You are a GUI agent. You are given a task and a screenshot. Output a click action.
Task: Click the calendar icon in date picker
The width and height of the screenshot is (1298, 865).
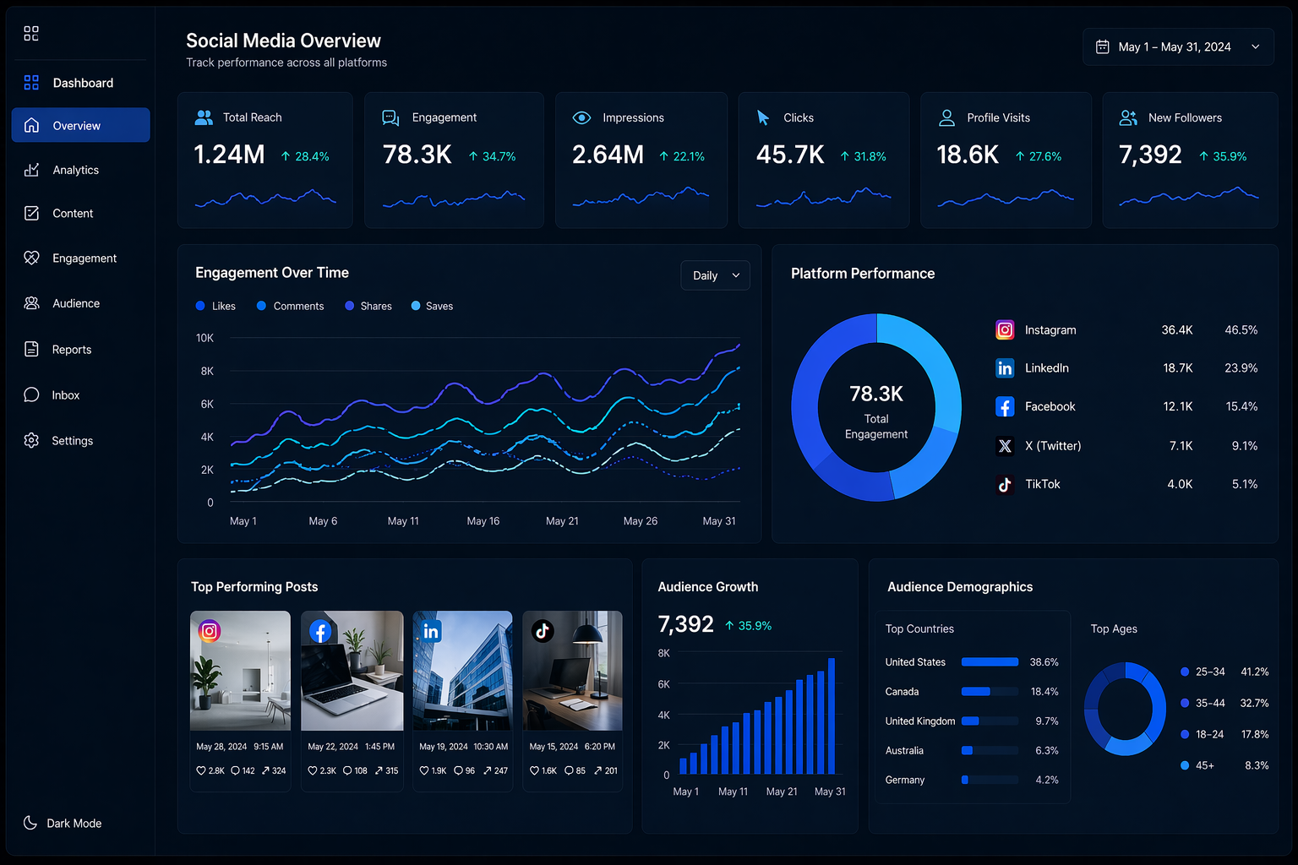(1103, 47)
